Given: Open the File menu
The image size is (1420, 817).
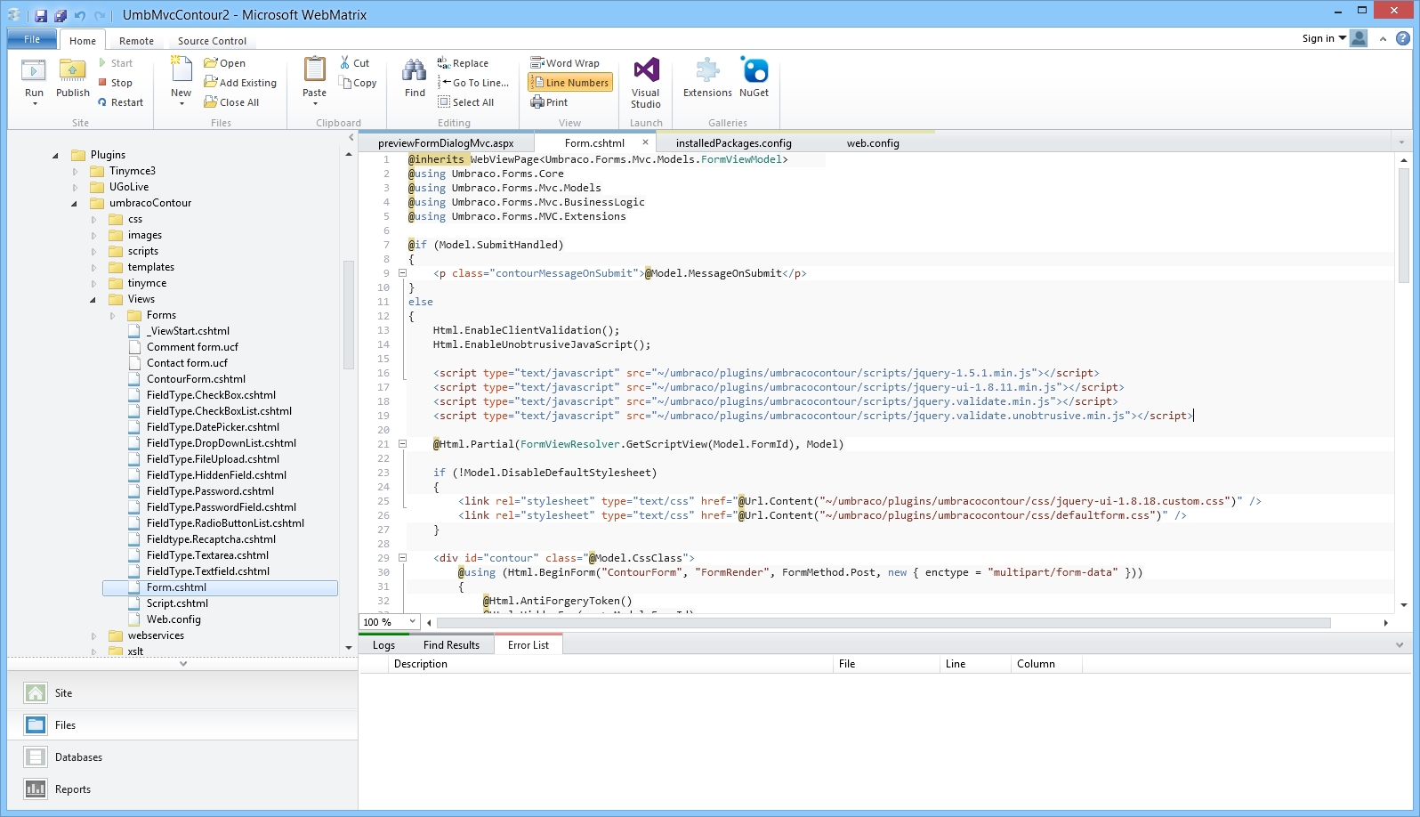Looking at the screenshot, I should [32, 39].
